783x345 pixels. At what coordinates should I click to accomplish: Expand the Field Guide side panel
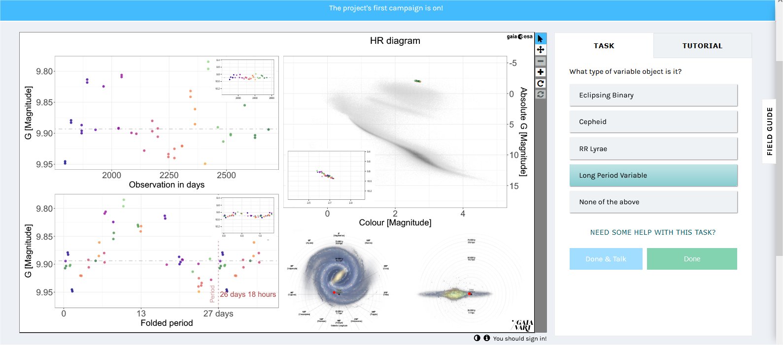click(769, 131)
